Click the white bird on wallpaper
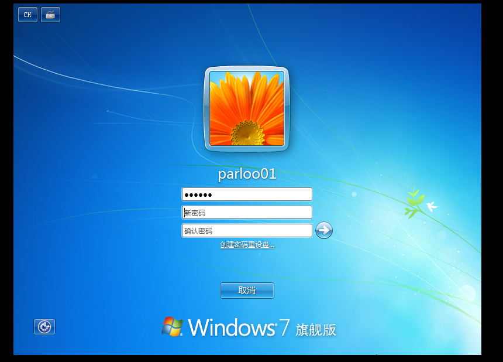The width and height of the screenshot is (503, 362). click(x=432, y=206)
